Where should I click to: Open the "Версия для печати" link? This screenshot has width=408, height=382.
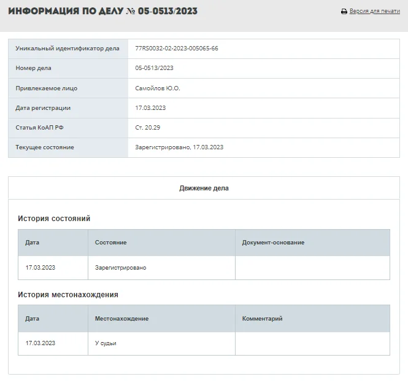(x=374, y=12)
